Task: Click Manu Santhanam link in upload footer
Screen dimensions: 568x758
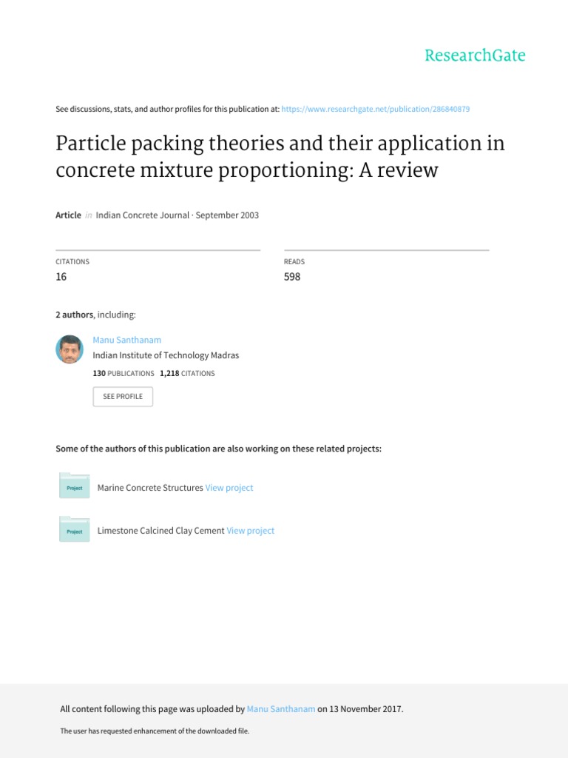Action: [281, 709]
